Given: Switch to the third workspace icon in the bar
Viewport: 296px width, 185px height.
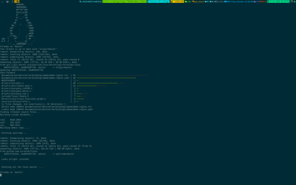Looking at the screenshot, I should [13, 1].
